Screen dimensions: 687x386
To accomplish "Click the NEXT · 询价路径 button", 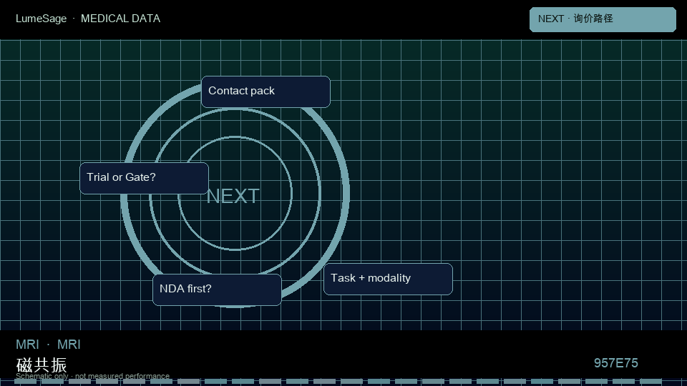I will pyautogui.click(x=603, y=19).
